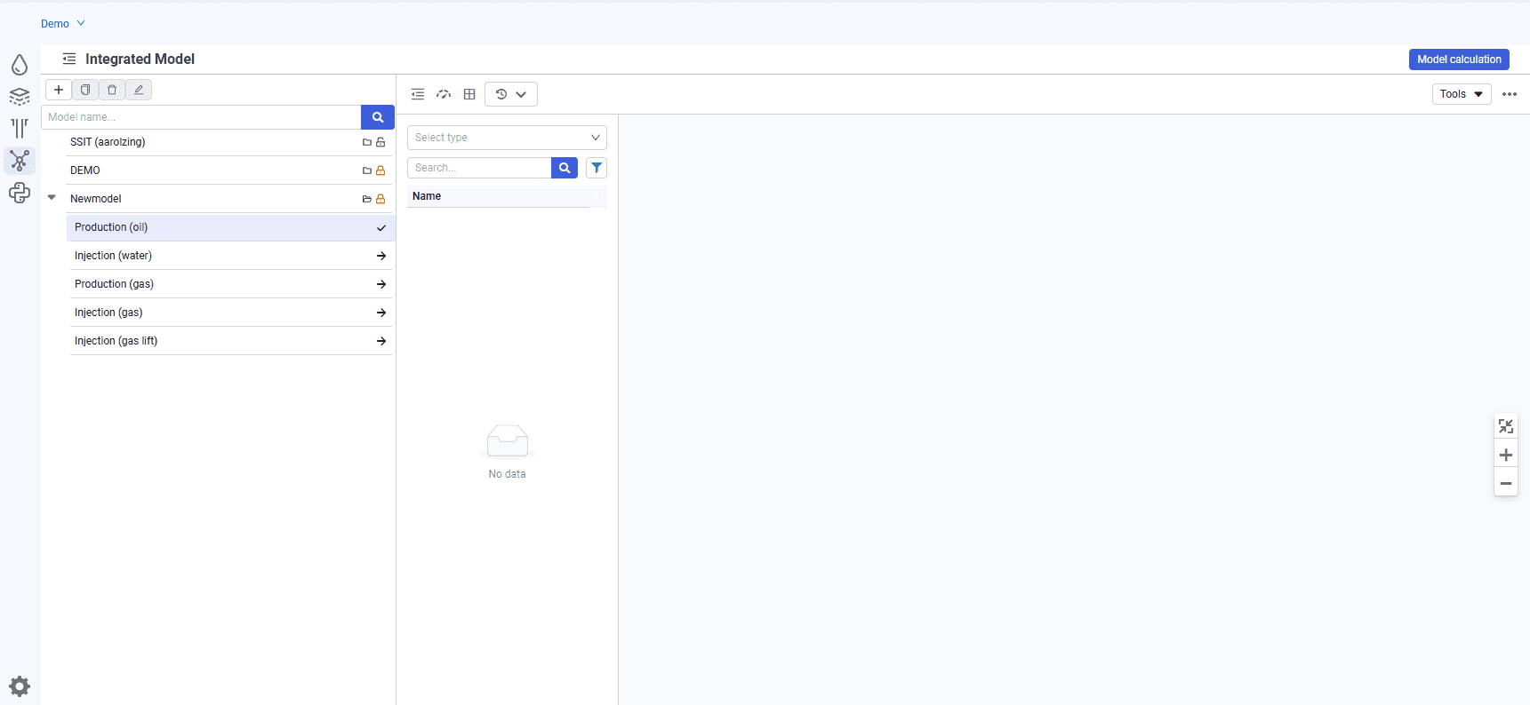Open the network model module in sidebar
Image resolution: width=1530 pixels, height=705 pixels.
click(x=20, y=161)
